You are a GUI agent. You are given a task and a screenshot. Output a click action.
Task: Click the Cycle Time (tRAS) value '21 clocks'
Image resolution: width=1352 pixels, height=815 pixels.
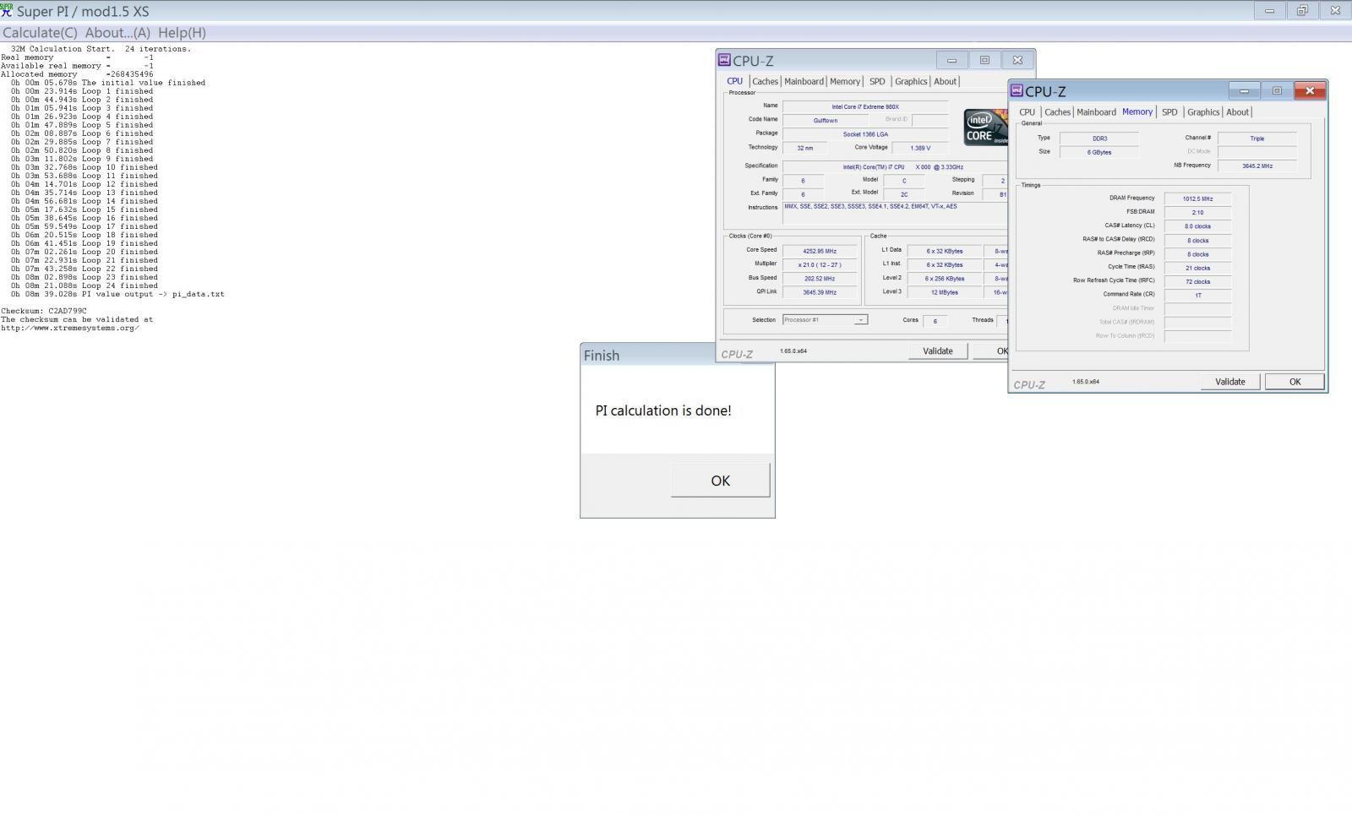click(1197, 268)
